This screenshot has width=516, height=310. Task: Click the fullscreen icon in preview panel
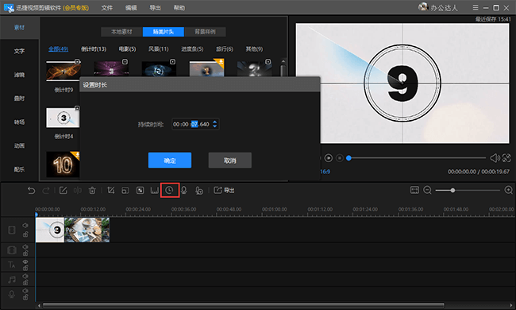506,158
